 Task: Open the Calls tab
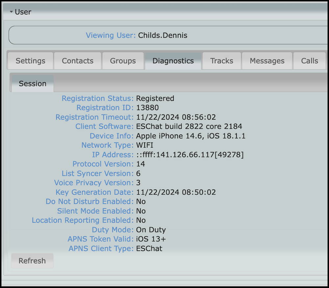click(309, 60)
